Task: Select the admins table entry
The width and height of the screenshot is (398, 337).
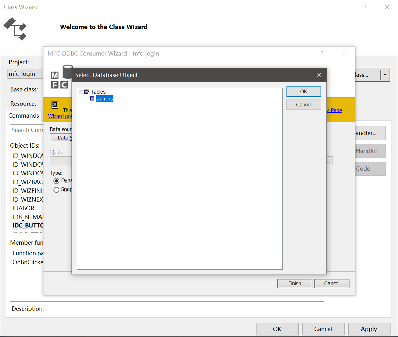Action: point(105,99)
